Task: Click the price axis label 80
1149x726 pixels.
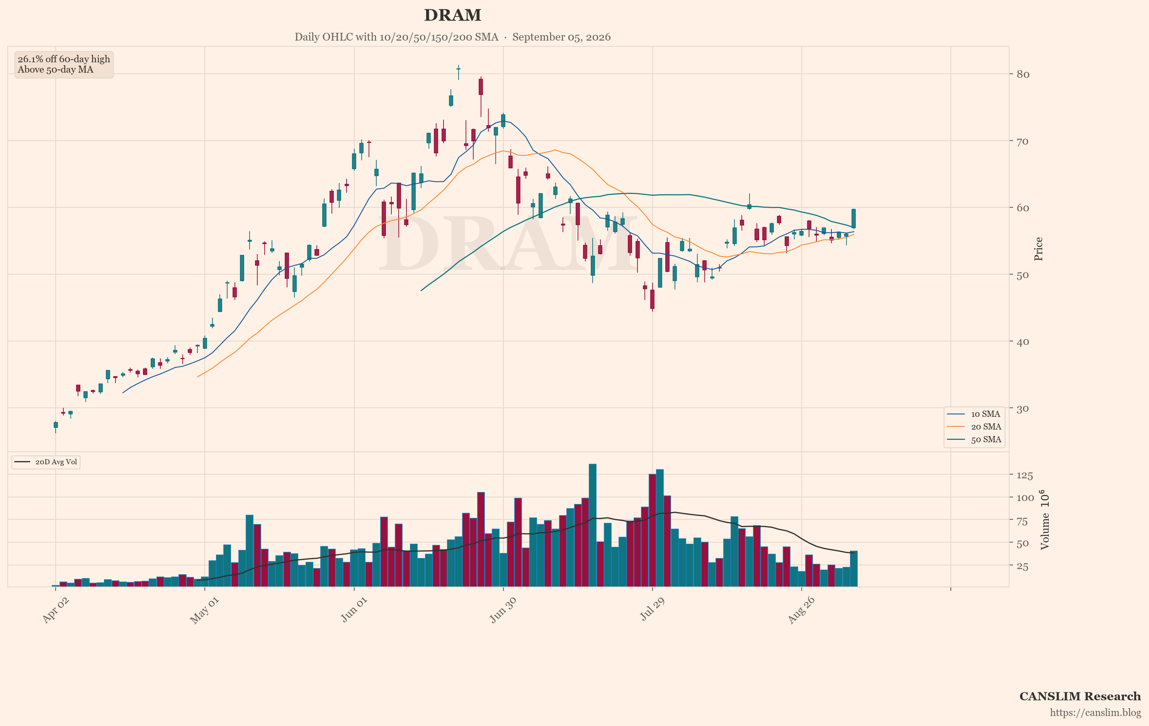Action: pyautogui.click(x=1023, y=75)
